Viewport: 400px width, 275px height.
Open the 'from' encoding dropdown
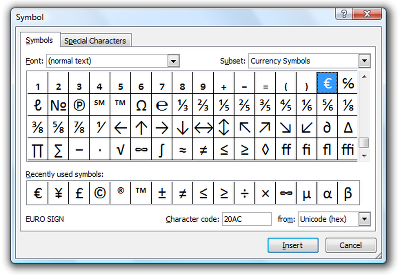pos(364,219)
